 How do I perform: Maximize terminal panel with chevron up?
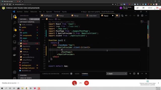coord(142,73)
